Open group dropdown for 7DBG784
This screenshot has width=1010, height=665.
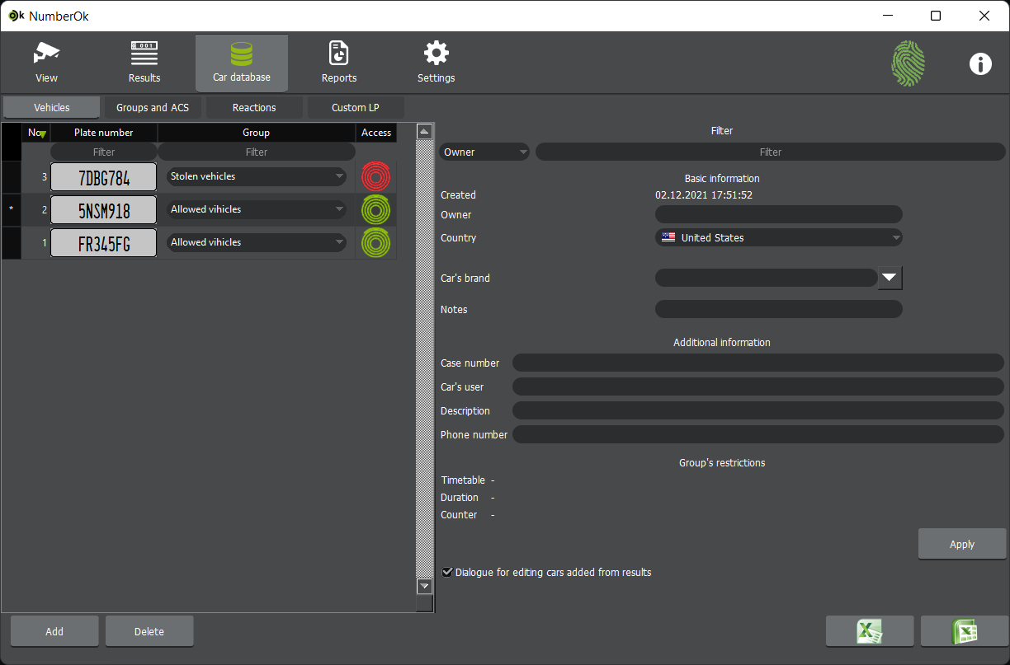257,176
